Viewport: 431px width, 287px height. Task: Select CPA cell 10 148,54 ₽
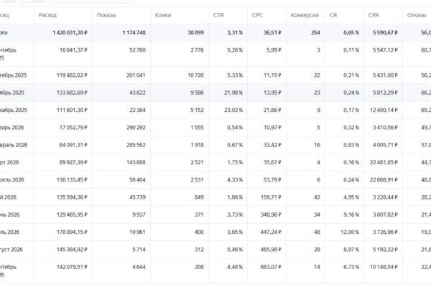pyautogui.click(x=384, y=267)
